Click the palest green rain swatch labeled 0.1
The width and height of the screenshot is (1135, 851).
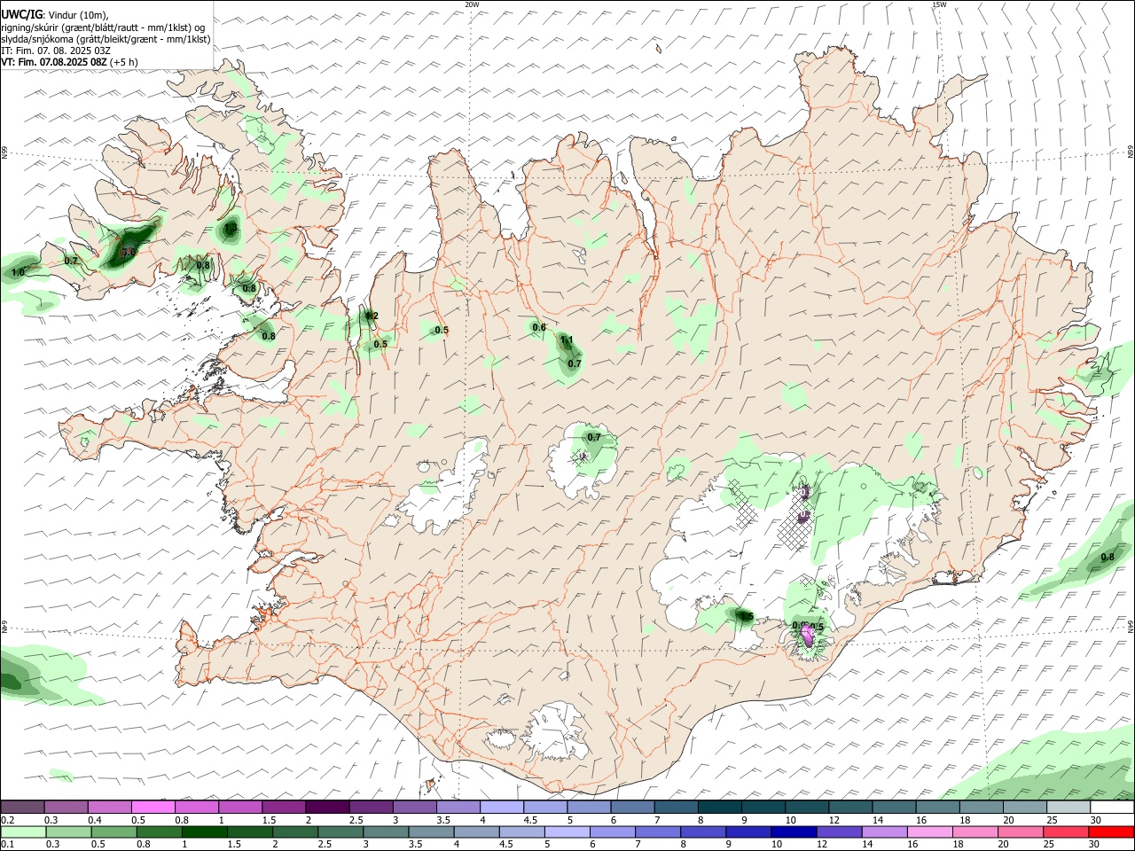coord(23,832)
